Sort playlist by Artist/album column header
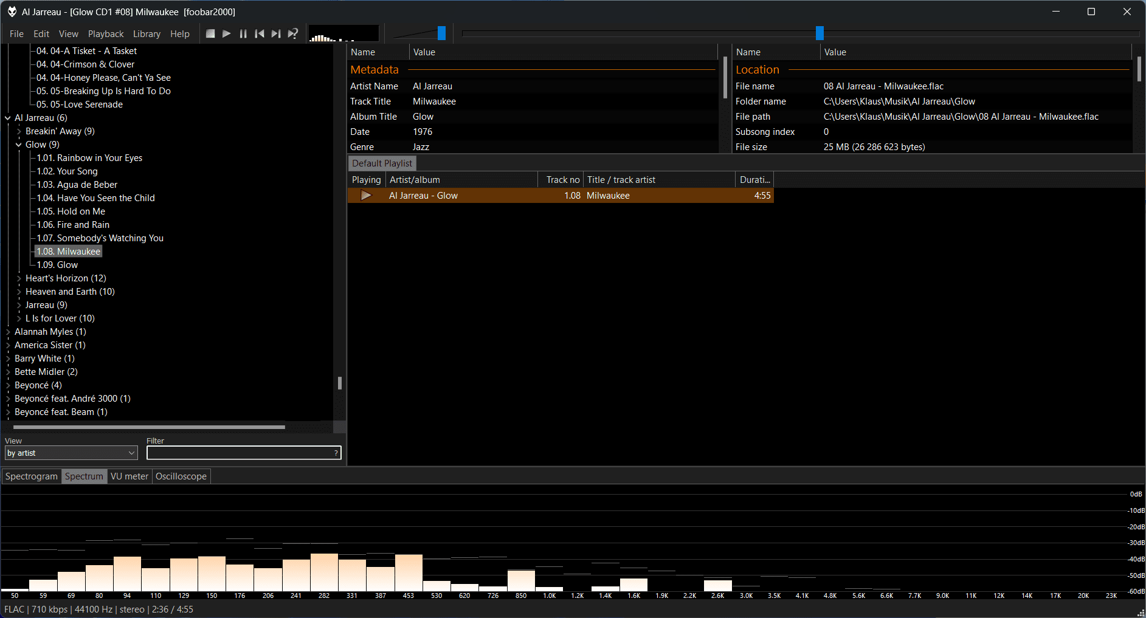The height and width of the screenshot is (618, 1146). 462,180
